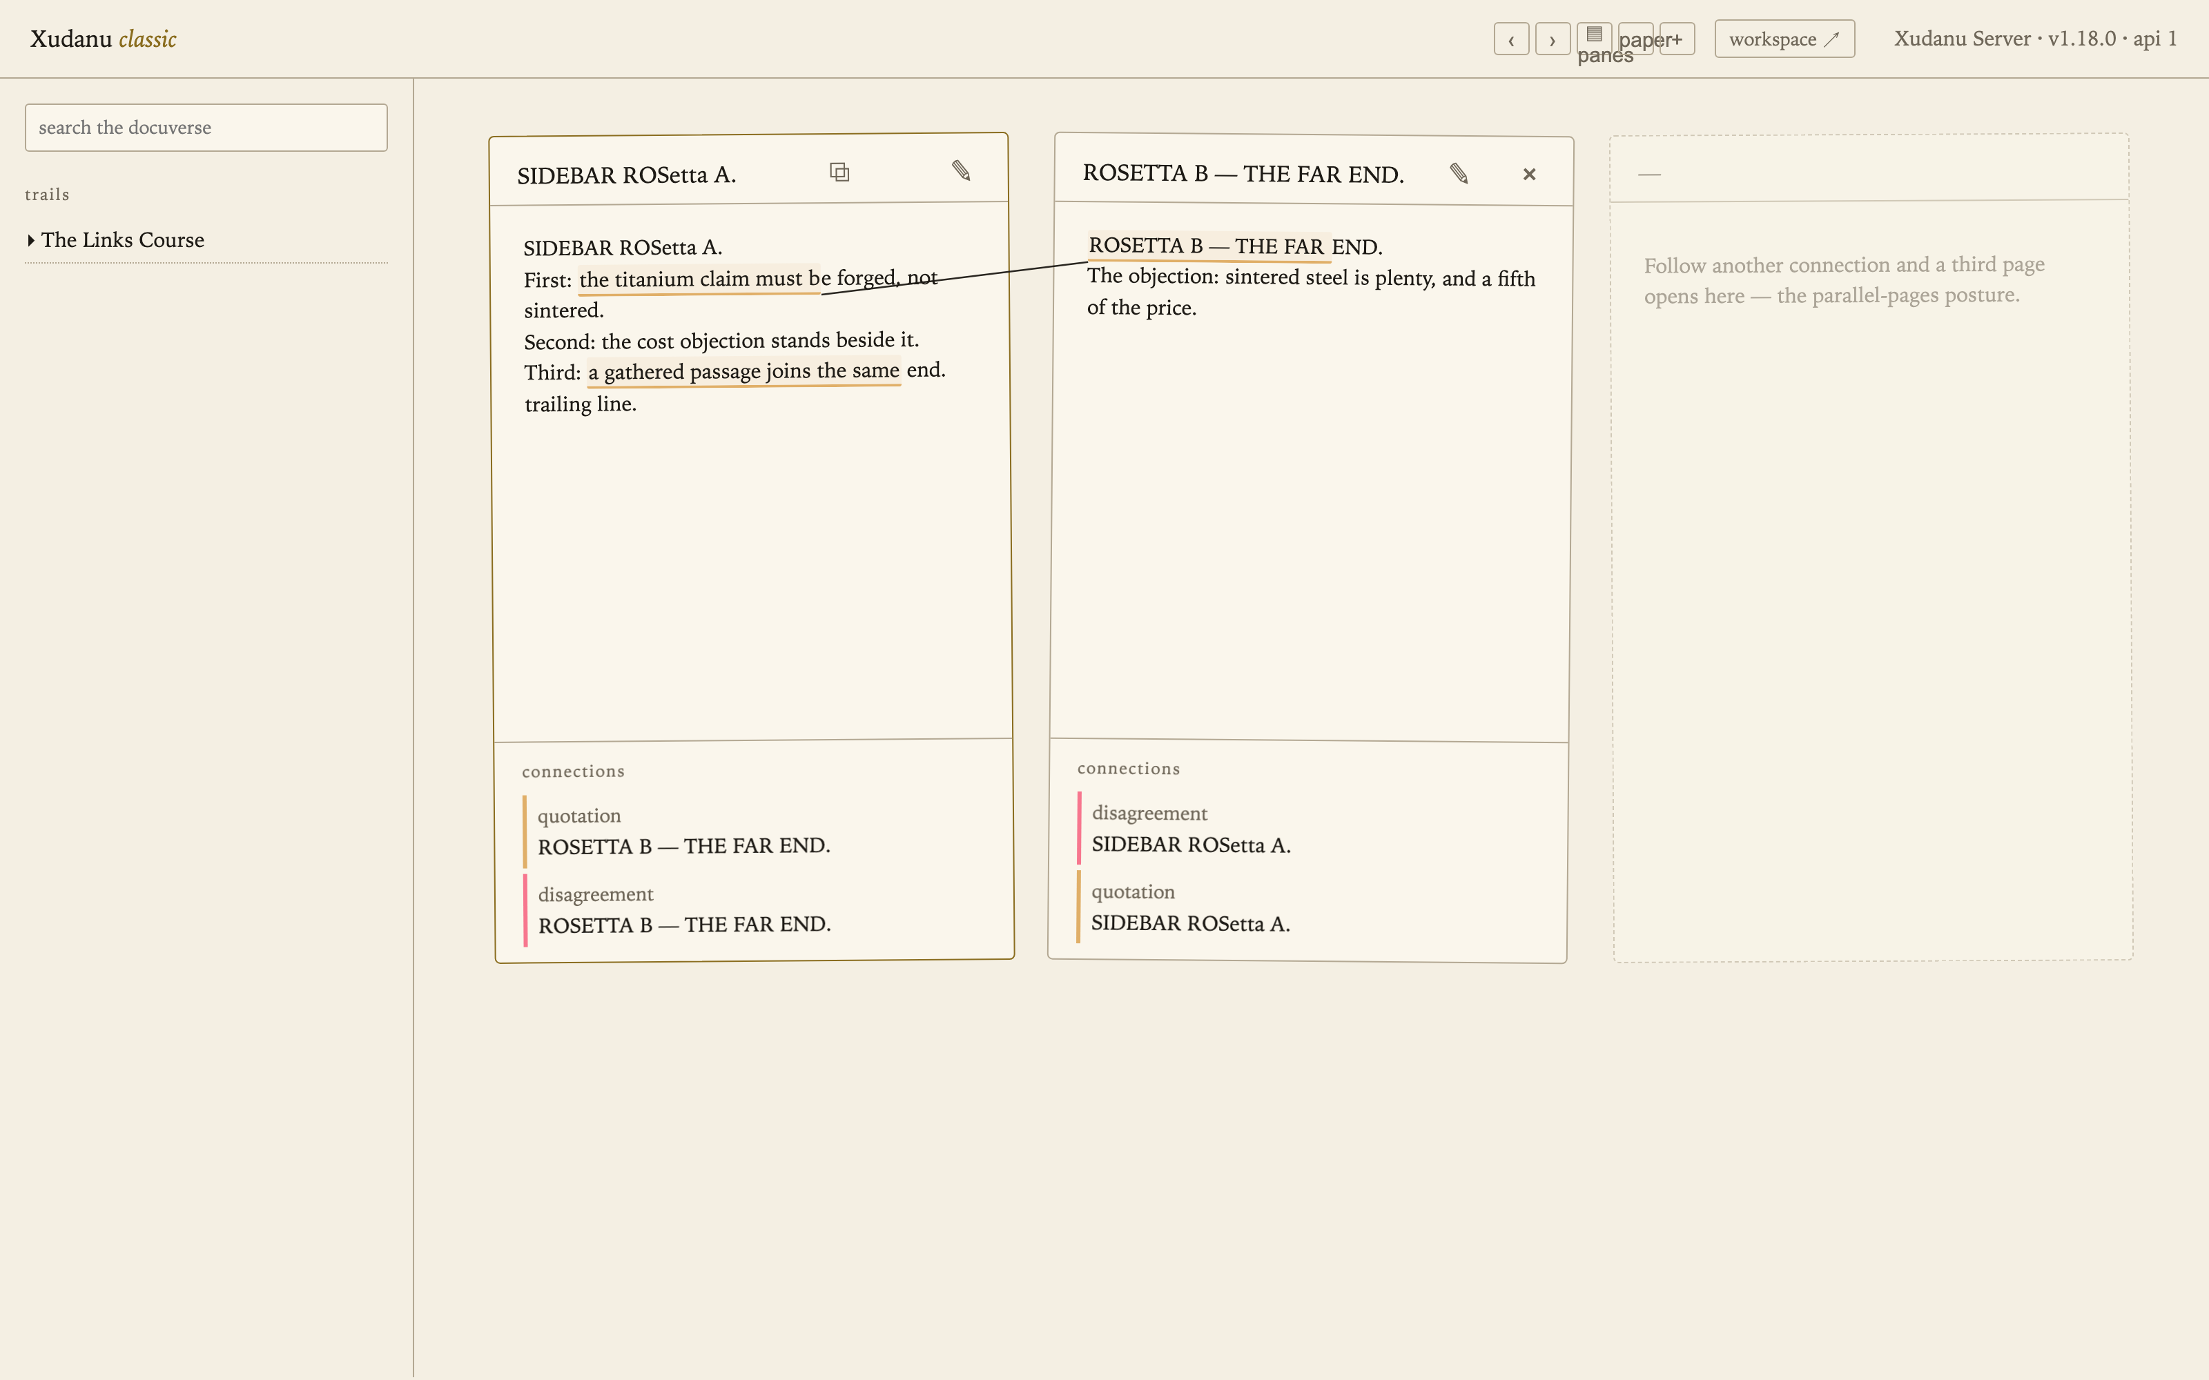Edit SIDEBAR ROSetta A. with pencil icon
This screenshot has height=1380, width=2209.
pos(961,170)
